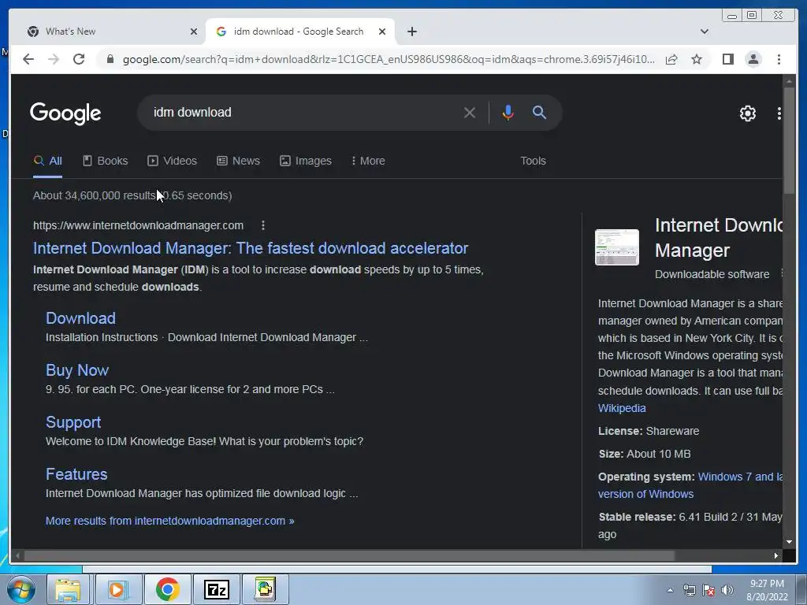807x605 pixels.
Task: Open Windows Media Player from taskbar
Action: click(x=117, y=589)
